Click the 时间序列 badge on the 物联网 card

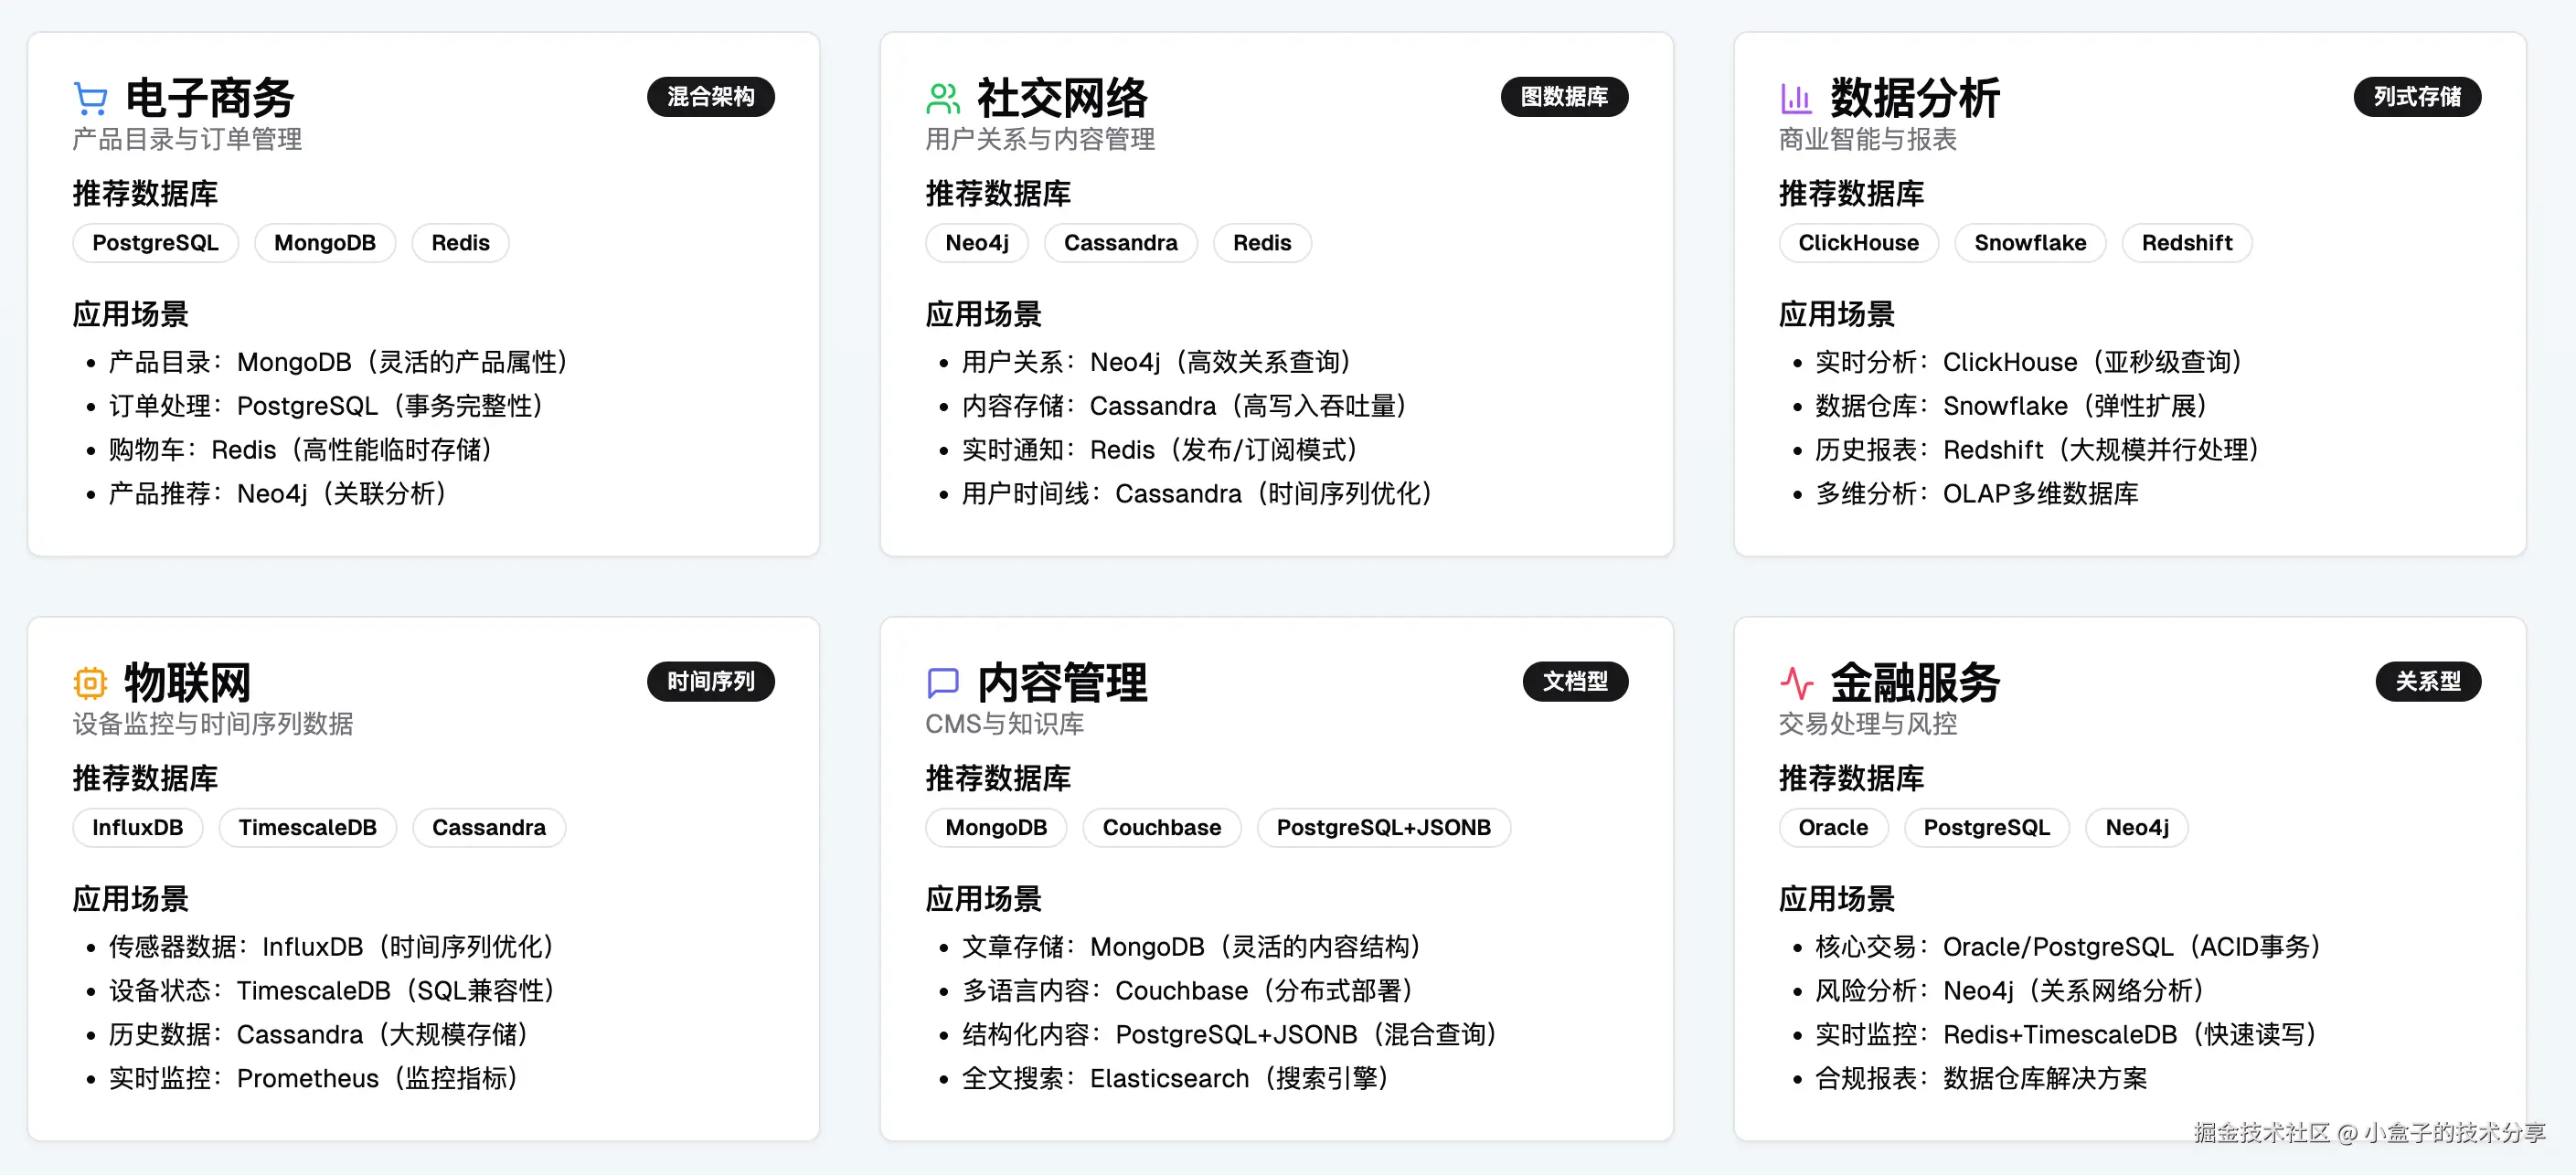coord(710,682)
